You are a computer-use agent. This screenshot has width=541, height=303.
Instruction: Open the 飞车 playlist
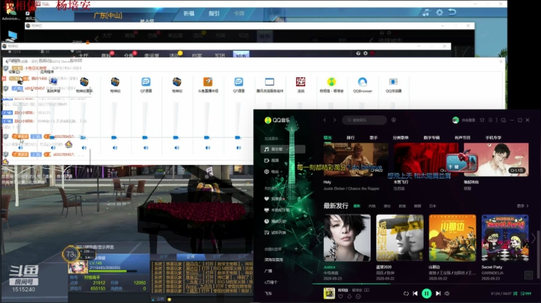point(268,293)
